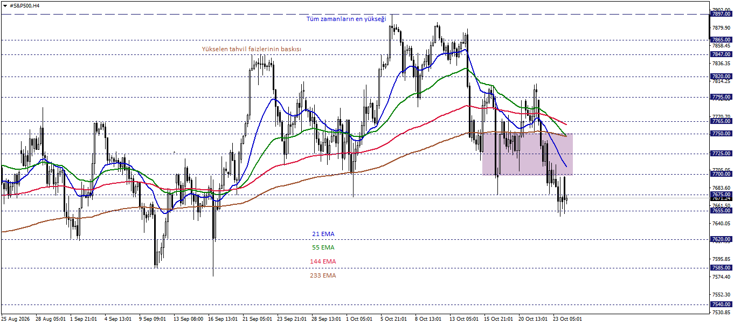Click the 7879.90 price scale value
Image resolution: width=734 pixels, height=325 pixels.
tap(721, 28)
